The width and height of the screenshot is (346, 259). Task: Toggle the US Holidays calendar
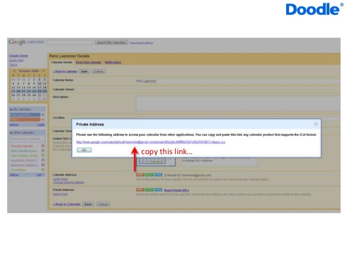[19, 170]
